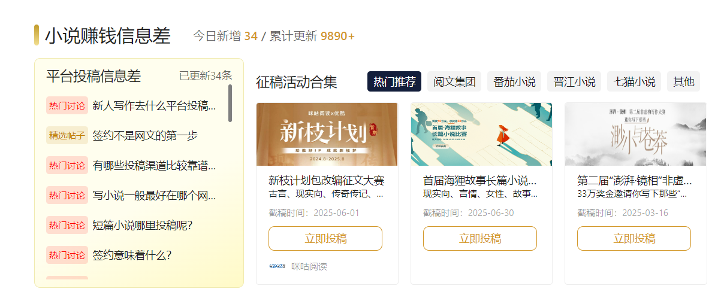Open the 渺小与苍莽 banner image

click(x=635, y=134)
